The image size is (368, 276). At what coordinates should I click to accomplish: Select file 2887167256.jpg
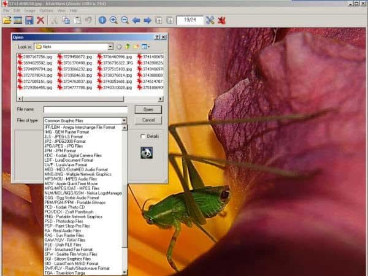tap(35, 57)
